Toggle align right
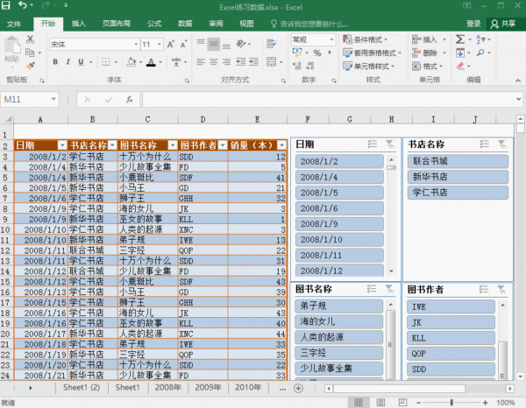Screen dimensions: 526x408 point(226,62)
